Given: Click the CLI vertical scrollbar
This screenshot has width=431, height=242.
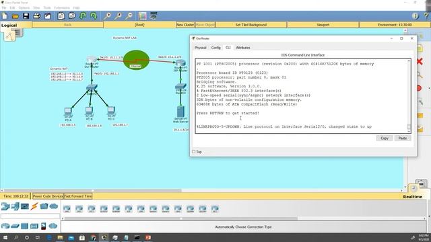Looking at the screenshot, I should tap(409, 95).
